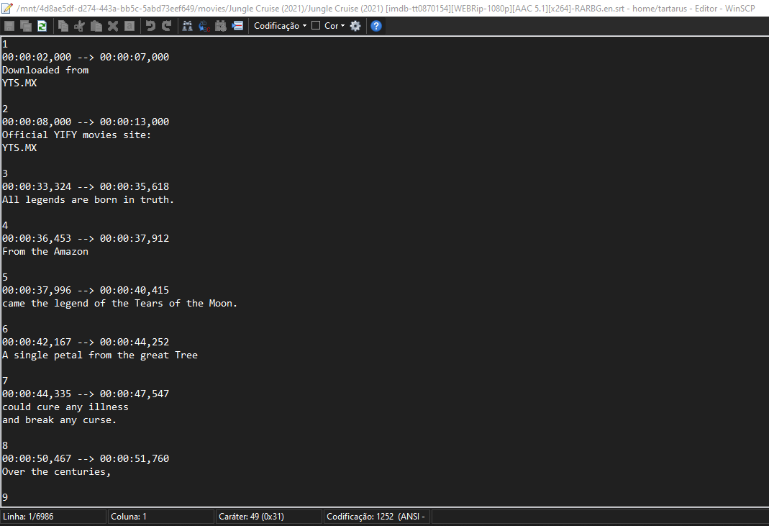Click the Save all files icon
Viewport: 769px width, 526px height.
[25, 26]
